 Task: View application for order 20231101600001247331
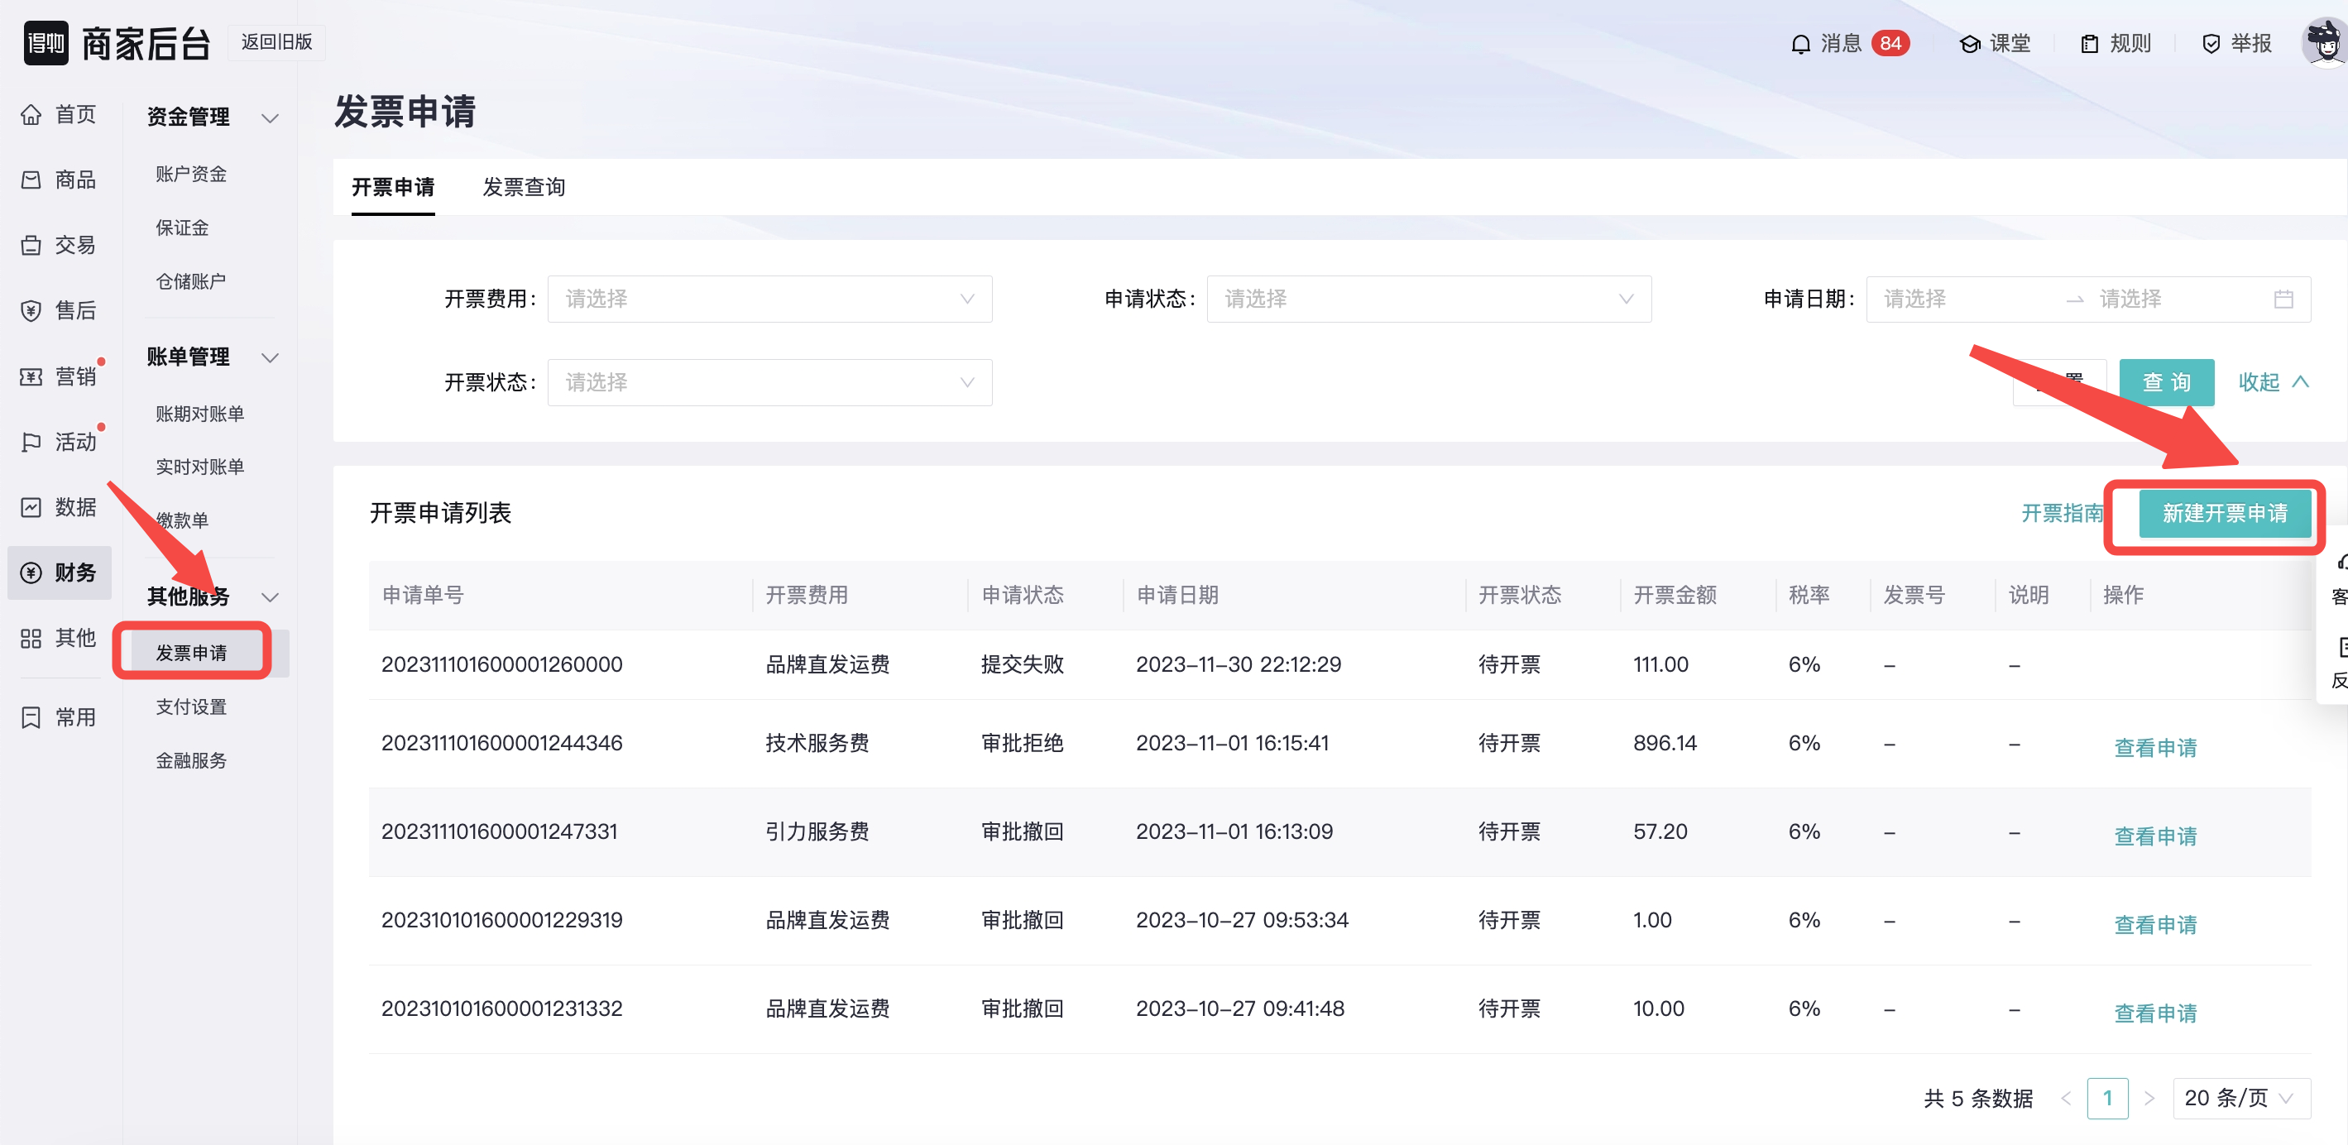pyautogui.click(x=2154, y=836)
